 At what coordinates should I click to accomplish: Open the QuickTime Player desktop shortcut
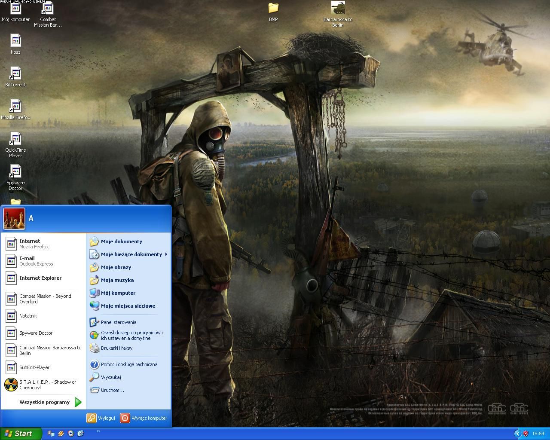point(15,145)
